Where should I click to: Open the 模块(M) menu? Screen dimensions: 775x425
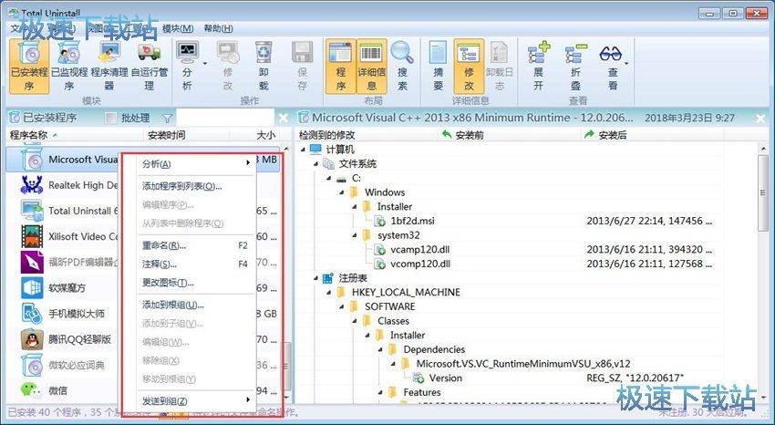pyautogui.click(x=178, y=28)
